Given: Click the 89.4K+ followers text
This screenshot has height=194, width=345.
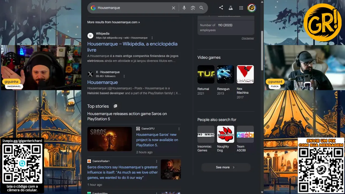Looking at the screenshot, I should [x=106, y=76].
